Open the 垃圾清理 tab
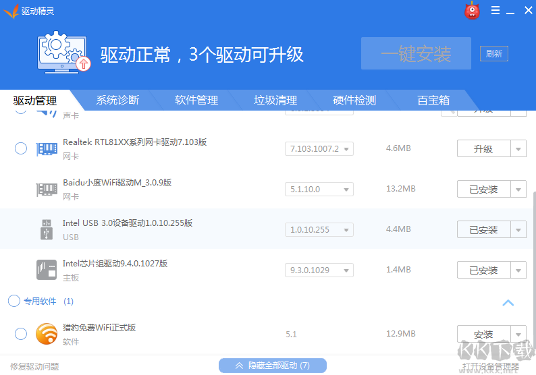Viewport: 536px width, 375px height. (275, 100)
